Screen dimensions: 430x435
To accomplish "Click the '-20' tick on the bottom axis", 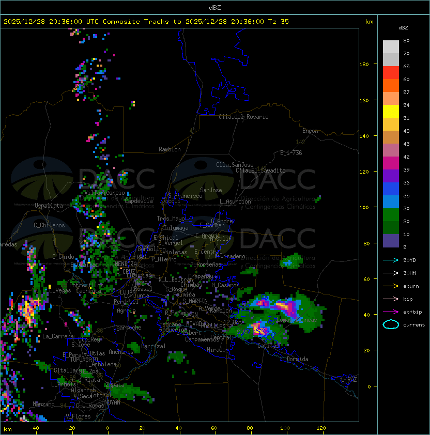I will tap(70, 428).
